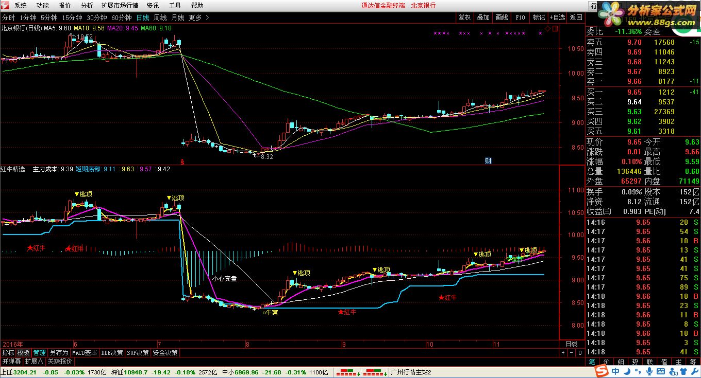Click the red diamond chart icon
Image resolution: width=701 pixels, height=378 pixels.
(548, 28)
